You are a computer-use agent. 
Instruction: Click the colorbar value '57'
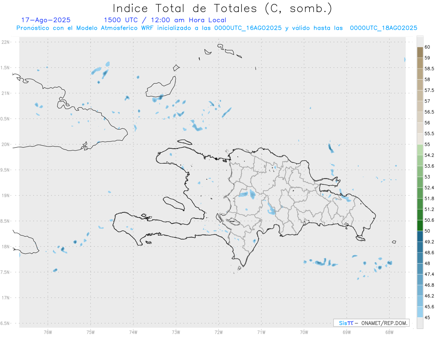pyautogui.click(x=427, y=101)
